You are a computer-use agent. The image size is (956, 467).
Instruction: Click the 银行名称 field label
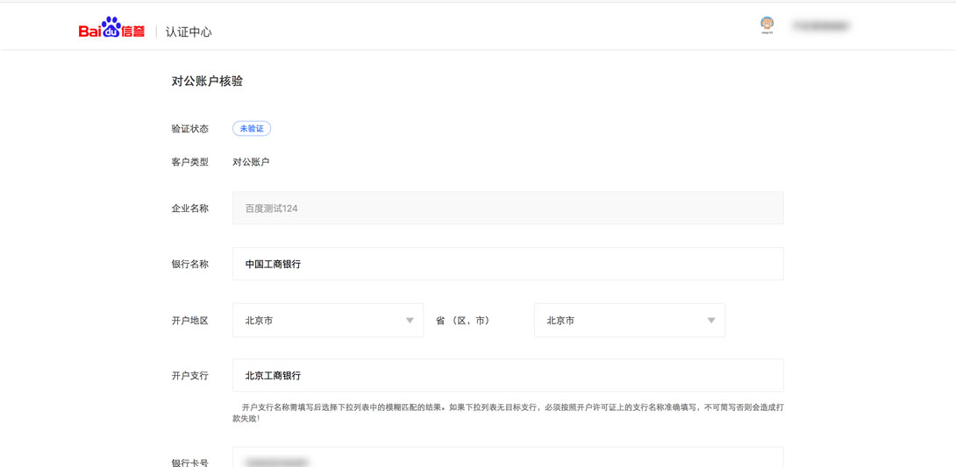189,264
